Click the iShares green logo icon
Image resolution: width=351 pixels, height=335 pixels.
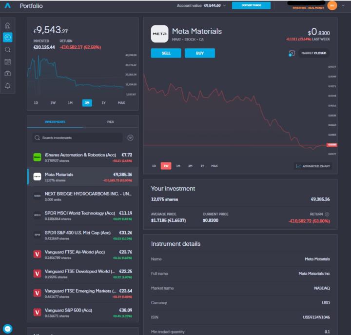[x=37, y=157]
